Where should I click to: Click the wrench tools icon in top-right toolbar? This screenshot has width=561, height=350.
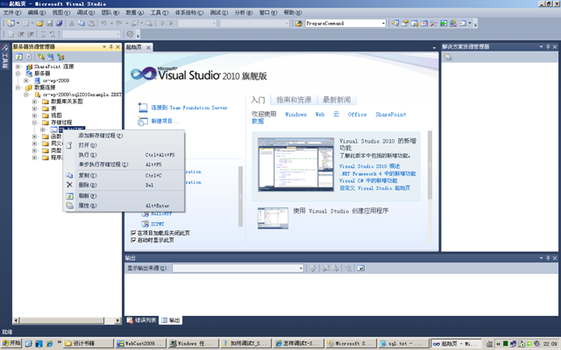coord(434,24)
